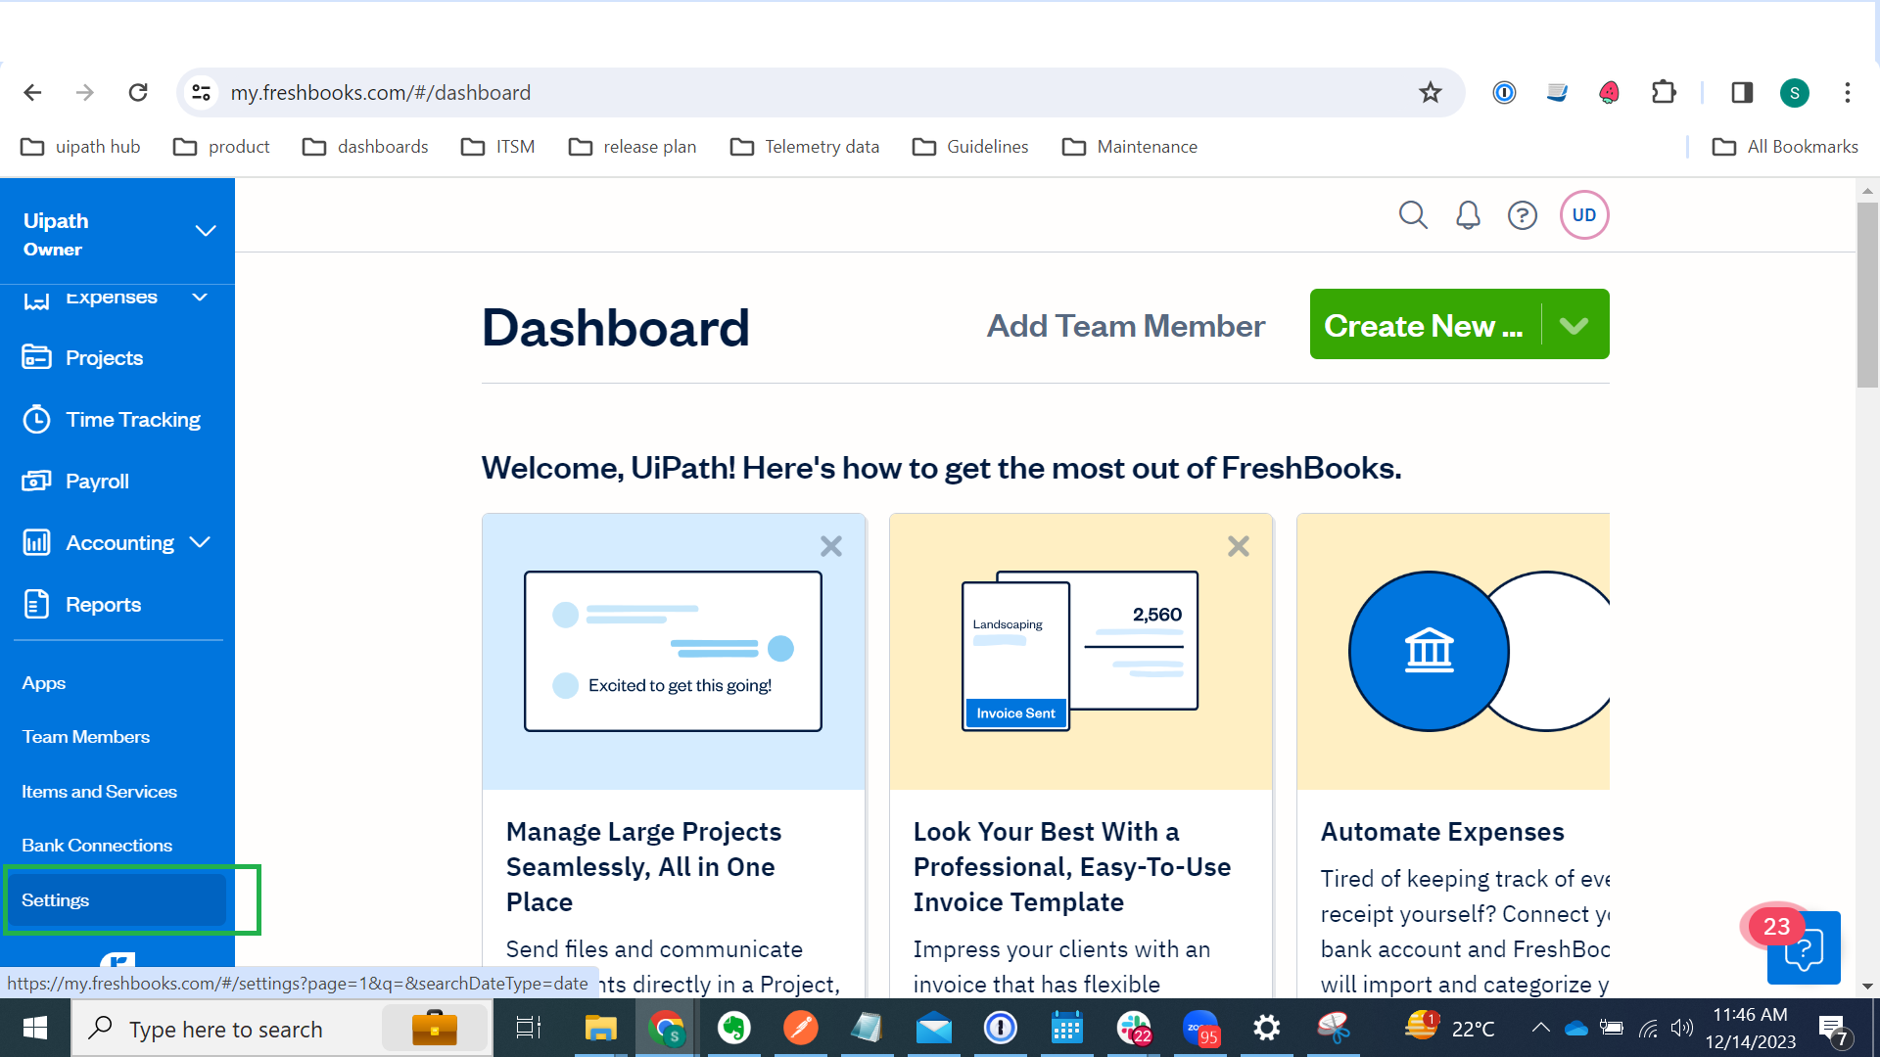
Task: Click the Reports document icon
Action: 36,604
